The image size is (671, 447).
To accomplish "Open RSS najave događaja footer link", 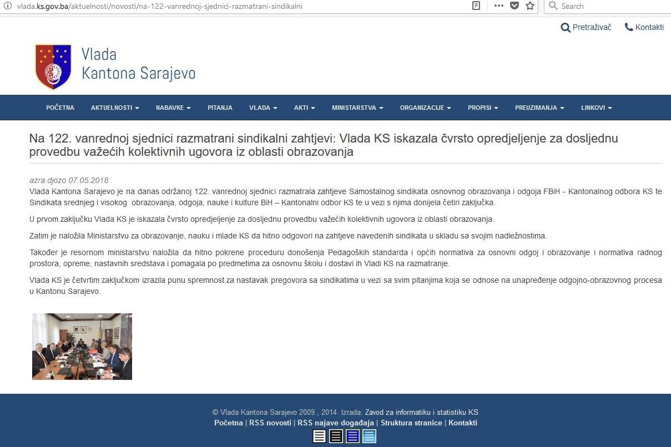I will (x=336, y=423).
